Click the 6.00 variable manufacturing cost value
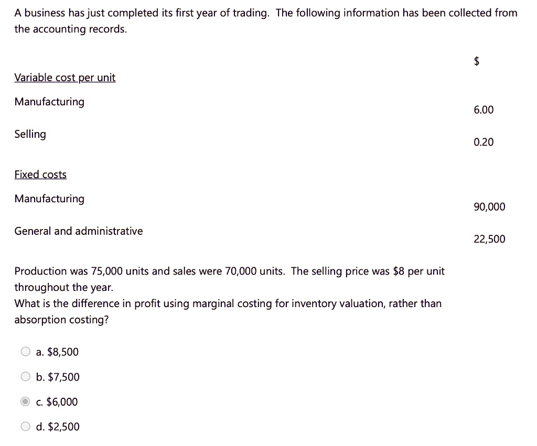 484,110
